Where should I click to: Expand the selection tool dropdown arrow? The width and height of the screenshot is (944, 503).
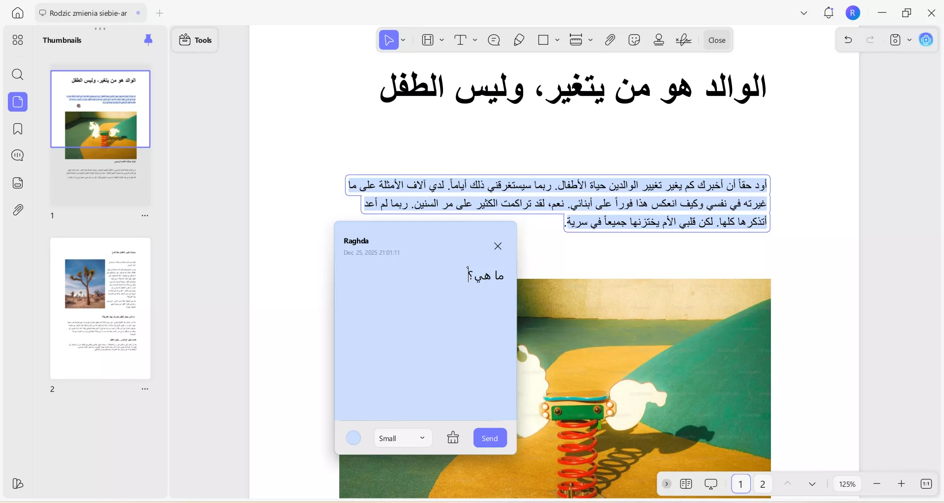click(403, 40)
